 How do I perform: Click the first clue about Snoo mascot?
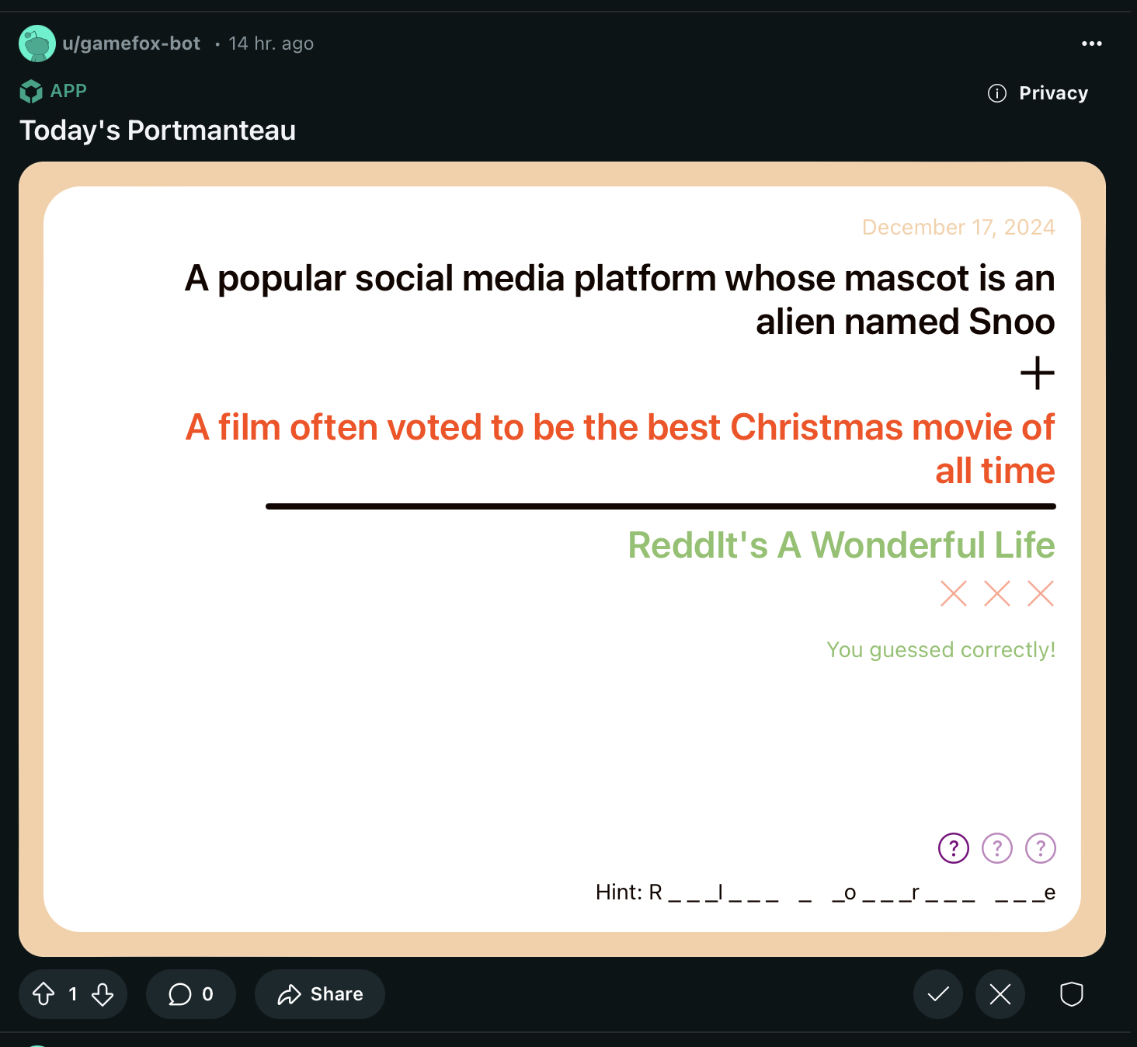click(x=620, y=300)
